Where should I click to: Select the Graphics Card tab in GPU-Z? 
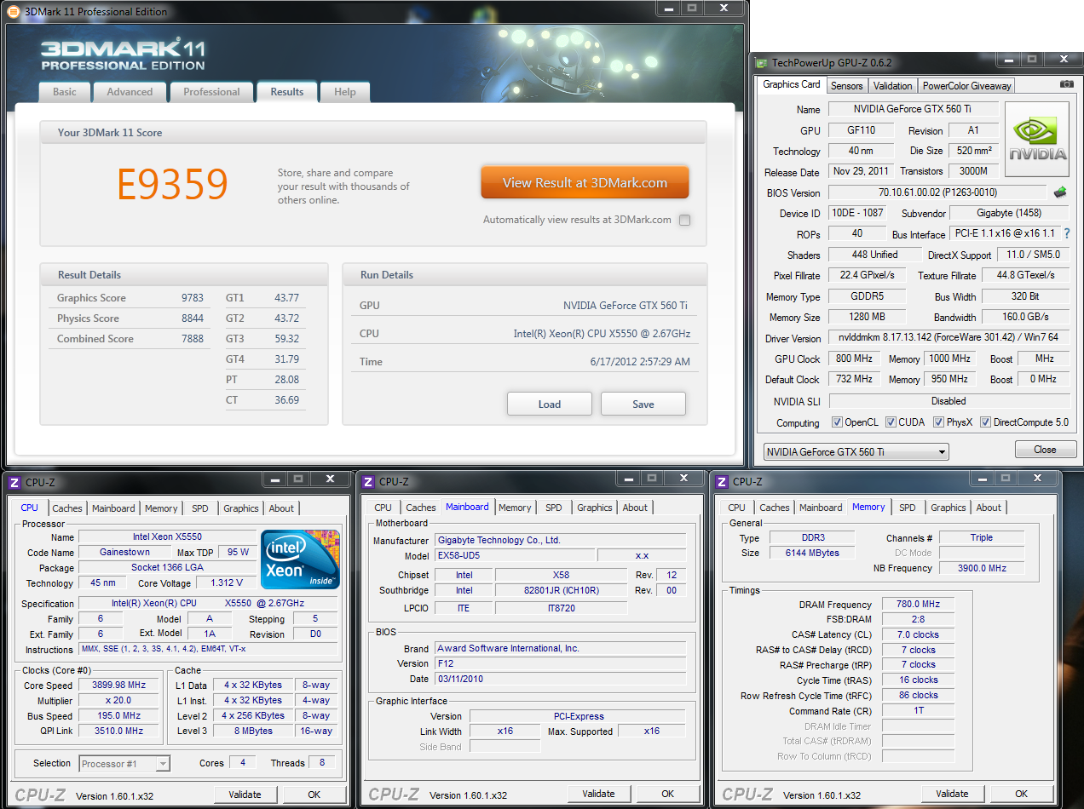point(792,84)
